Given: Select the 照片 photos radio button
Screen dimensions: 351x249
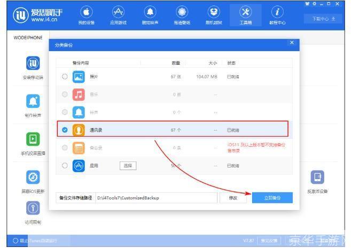Looking at the screenshot, I should point(65,77).
